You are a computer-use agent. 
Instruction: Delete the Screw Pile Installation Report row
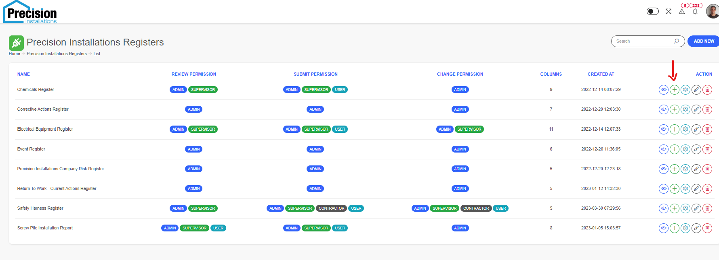pos(707,228)
